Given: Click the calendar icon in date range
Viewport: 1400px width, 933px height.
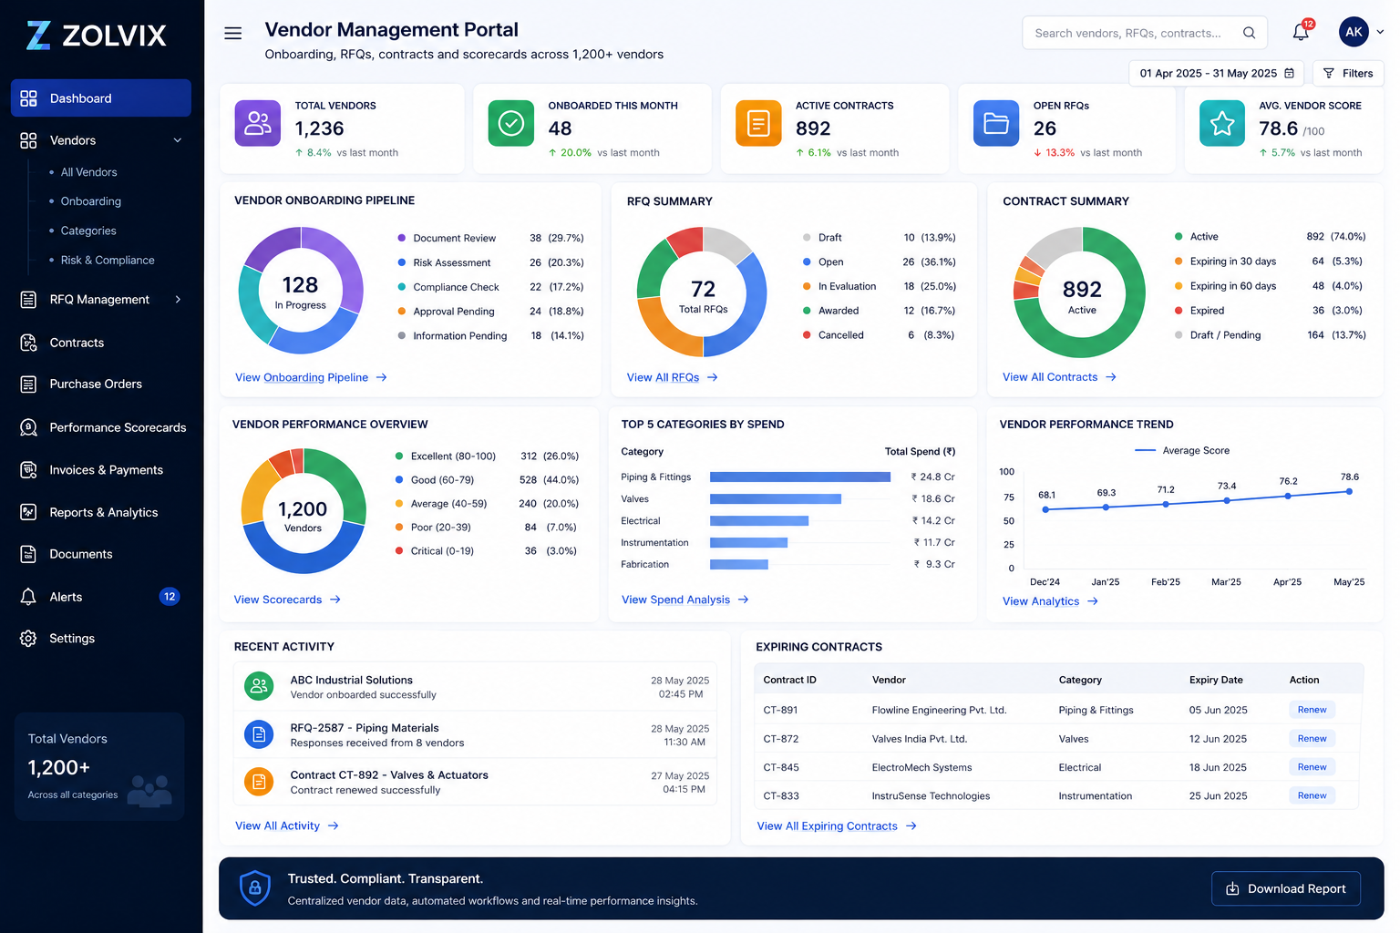Looking at the screenshot, I should pos(1289,73).
